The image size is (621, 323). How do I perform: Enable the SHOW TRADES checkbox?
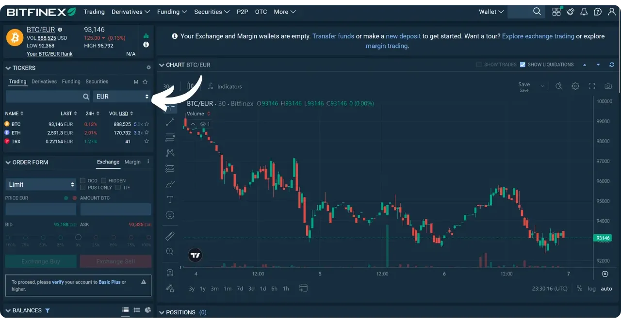click(480, 64)
